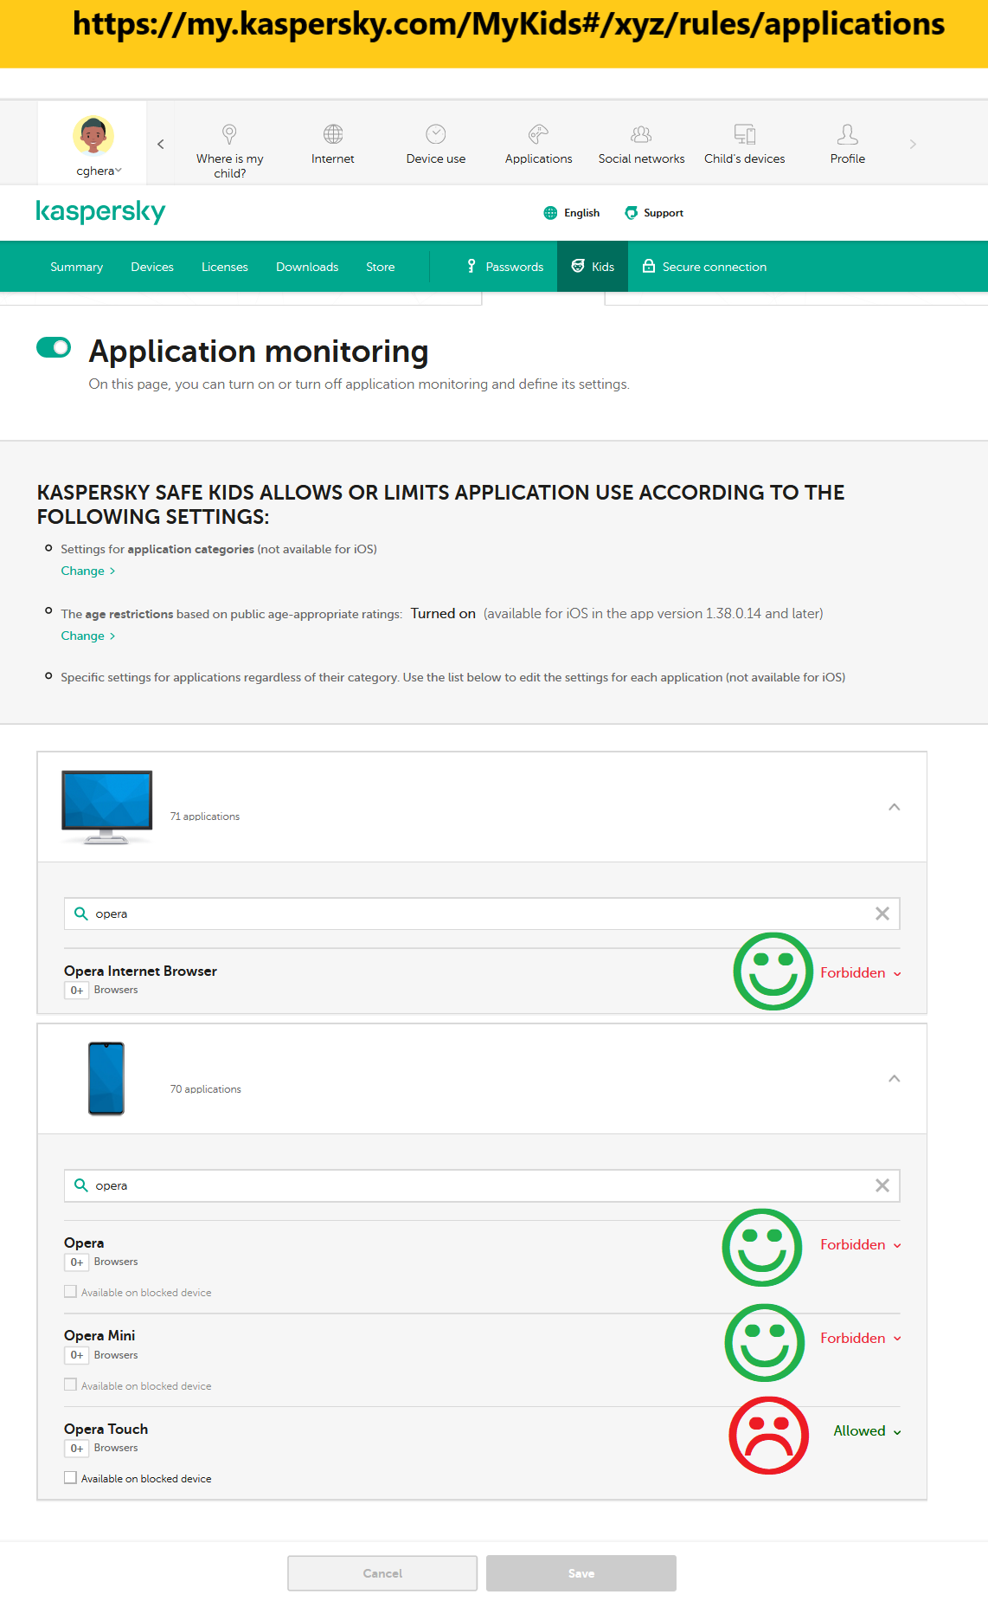Viewport: 988px width, 1601px height.
Task: Click the search magnifier in computer app search
Action: 80,913
